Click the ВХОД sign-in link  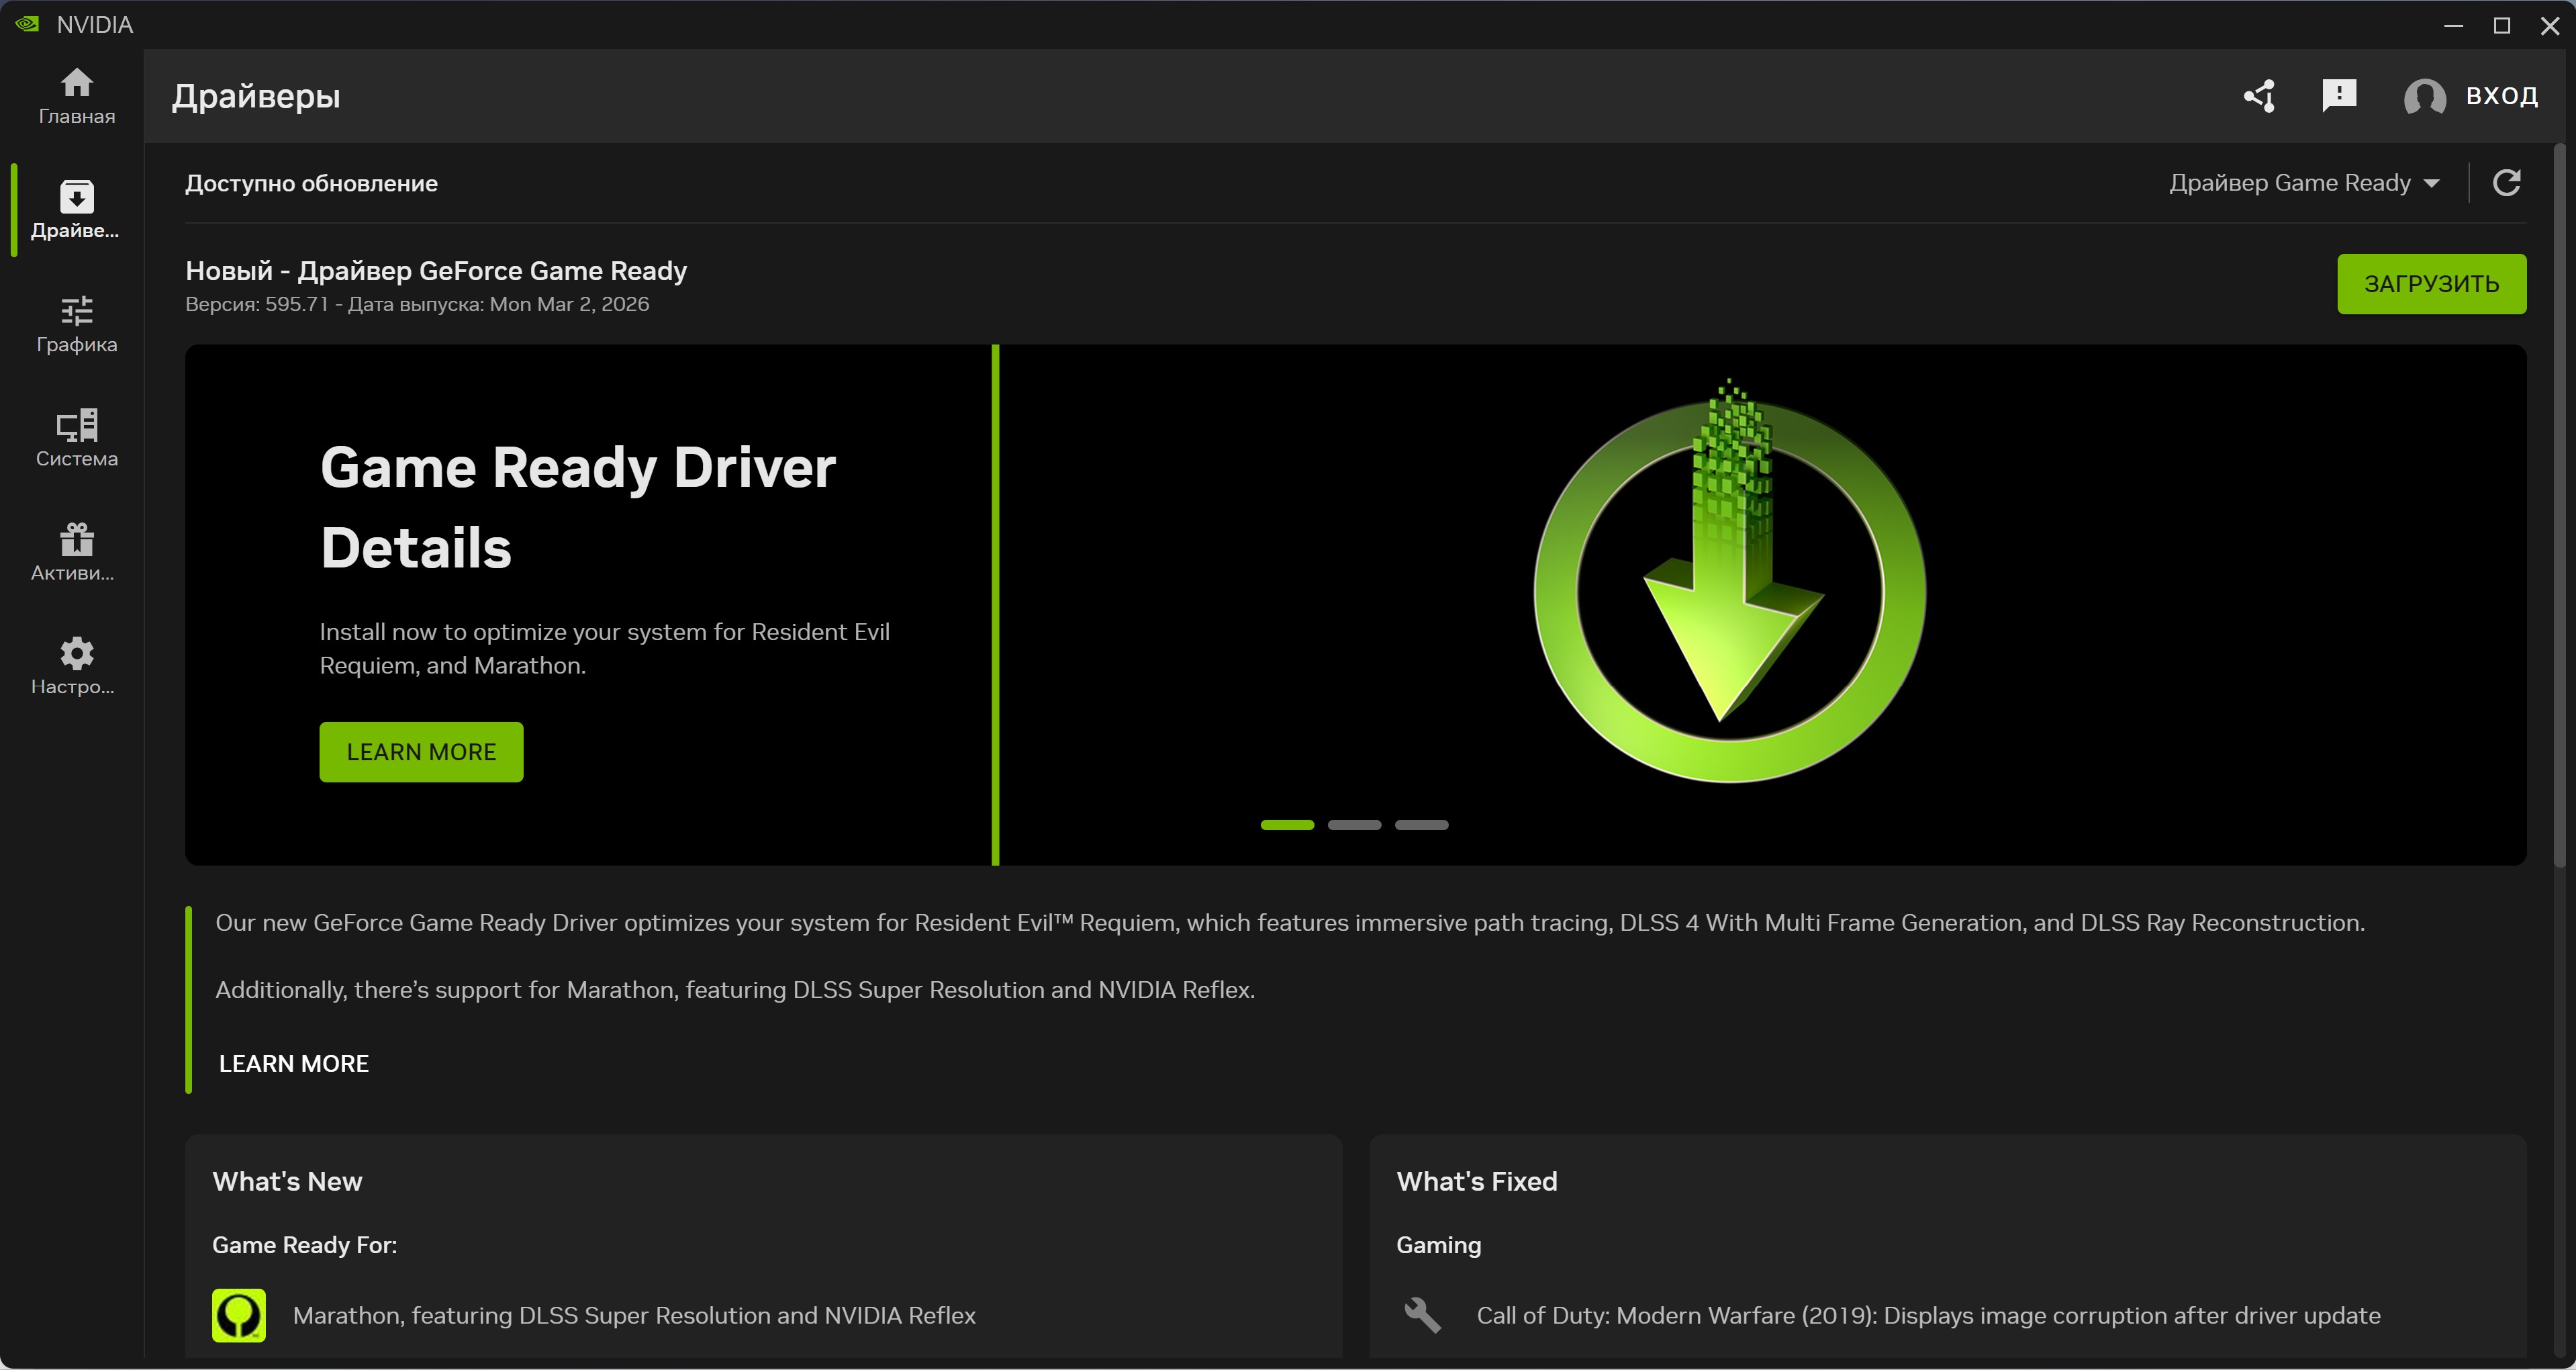[x=2501, y=96]
